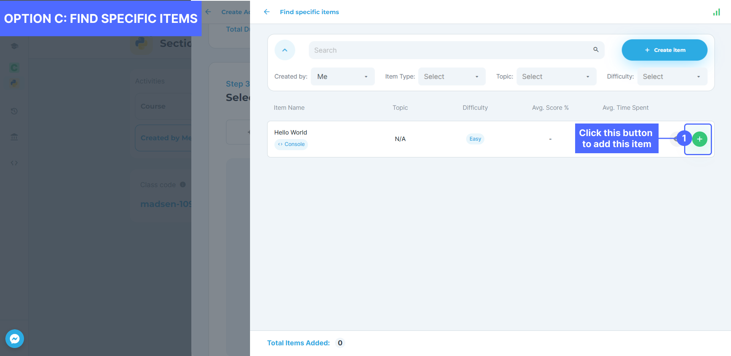Open the Difficulty filter dropdown
Screen dimensions: 731x356
pyautogui.click(x=672, y=77)
